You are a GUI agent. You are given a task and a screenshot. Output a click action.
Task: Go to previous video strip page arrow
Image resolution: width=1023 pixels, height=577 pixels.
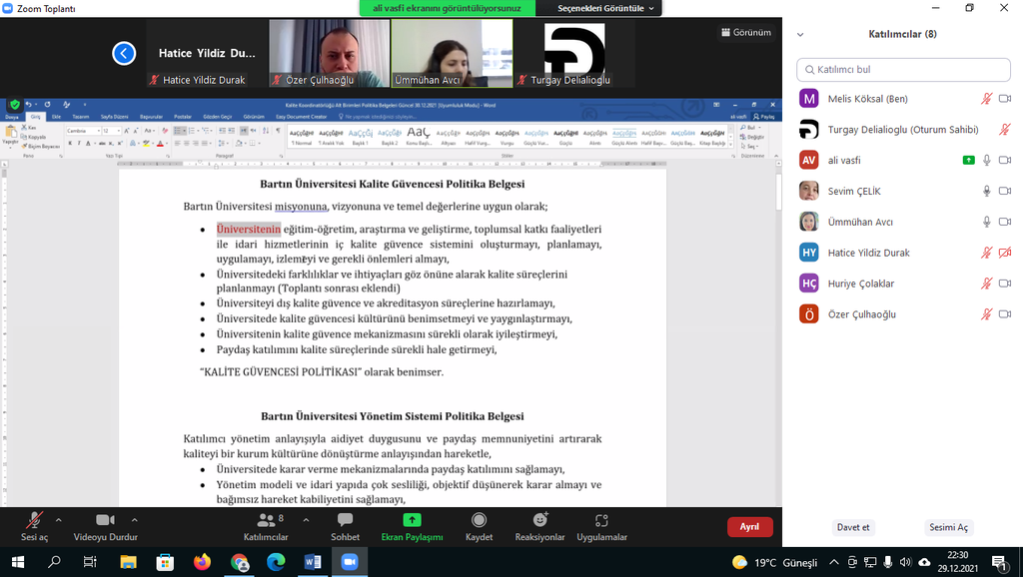pyautogui.click(x=124, y=54)
